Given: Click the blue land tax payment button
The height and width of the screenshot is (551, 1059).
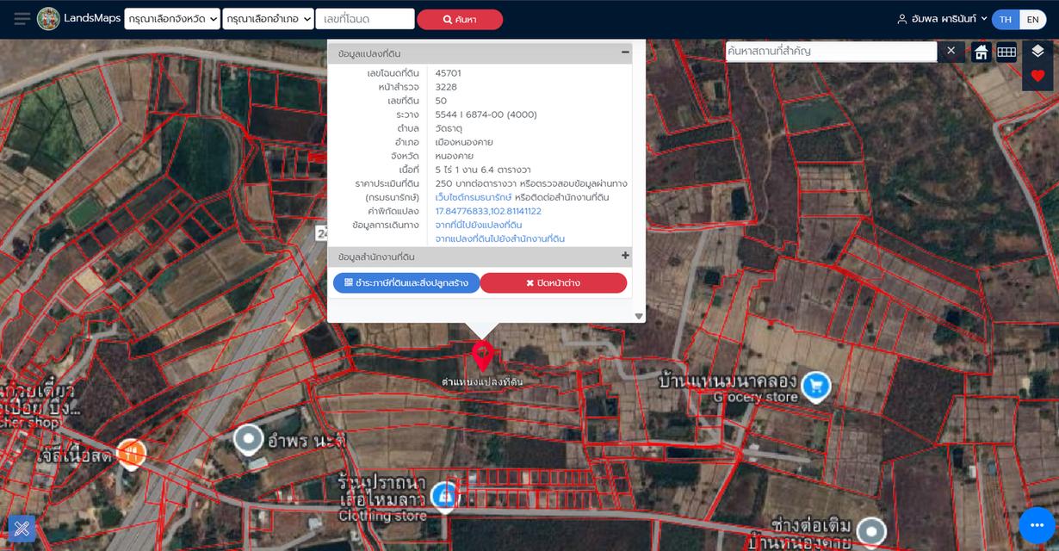Looking at the screenshot, I should pos(406,283).
